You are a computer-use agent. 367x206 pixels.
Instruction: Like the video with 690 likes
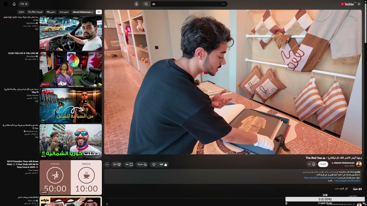point(163,165)
